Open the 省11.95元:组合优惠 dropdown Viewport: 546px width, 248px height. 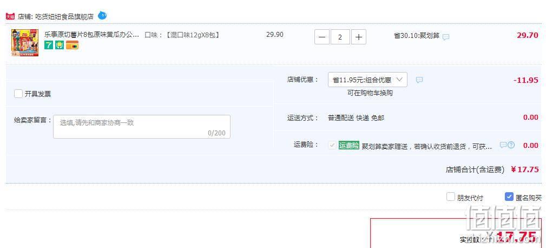click(367, 80)
